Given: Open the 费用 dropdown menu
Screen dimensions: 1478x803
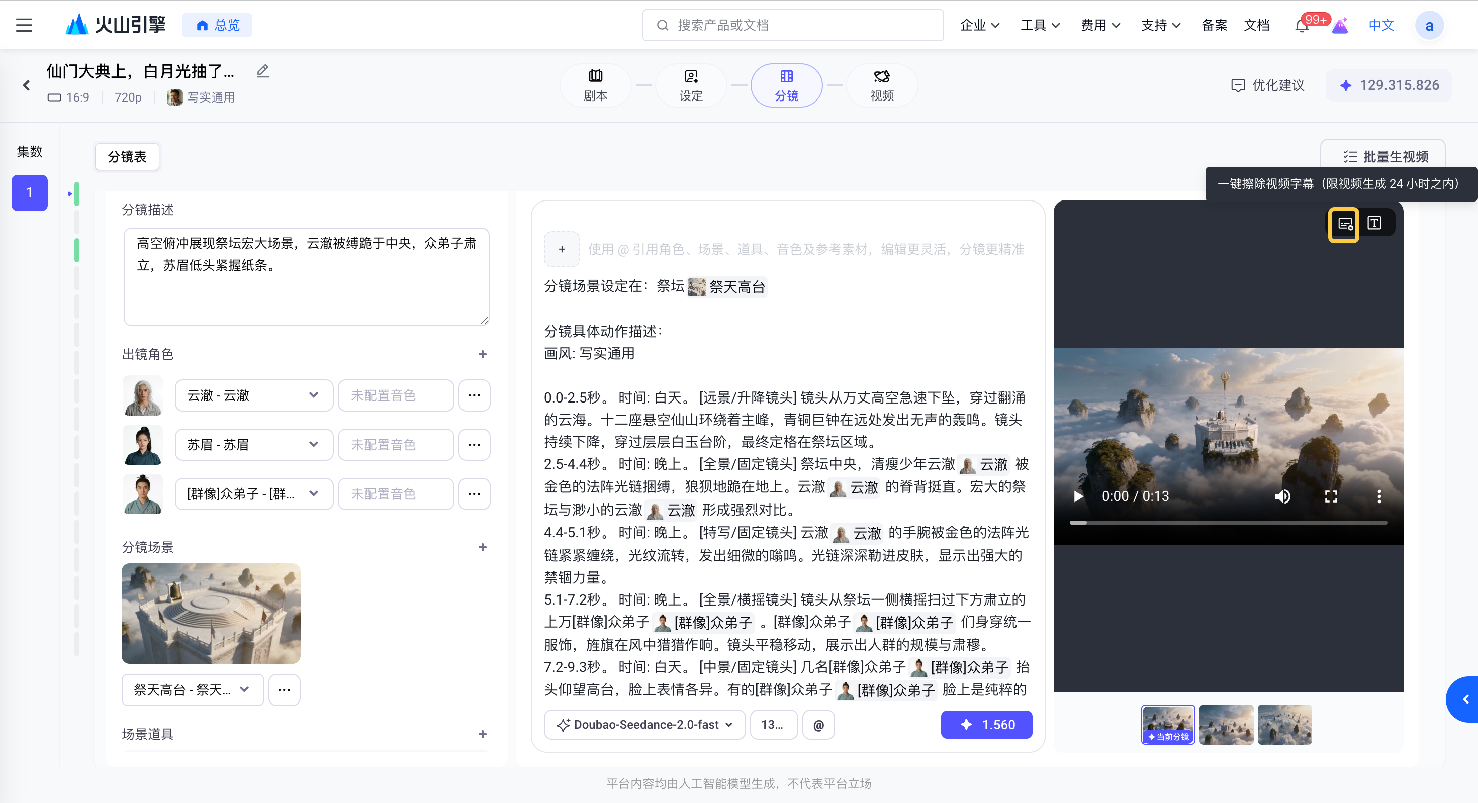Looking at the screenshot, I should [1100, 25].
